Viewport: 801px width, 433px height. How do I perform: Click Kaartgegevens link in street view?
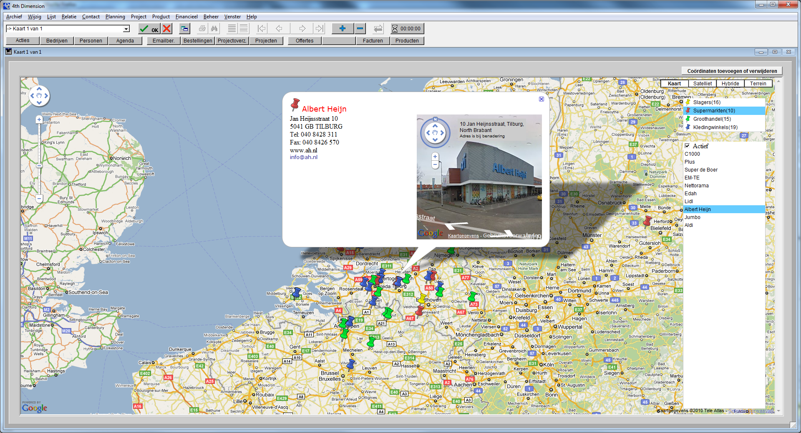463,236
